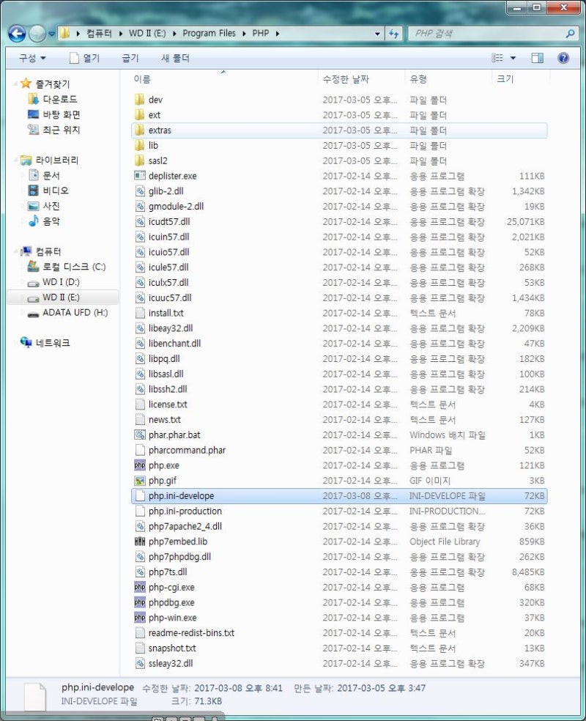Click the phpdbg.exe application icon
The width and height of the screenshot is (586, 721).
tap(140, 602)
